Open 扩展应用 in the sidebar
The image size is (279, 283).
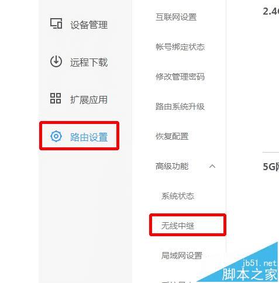point(89,99)
